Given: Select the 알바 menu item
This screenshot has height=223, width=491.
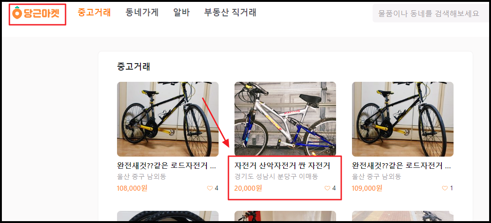Looking at the screenshot, I should click(181, 13).
